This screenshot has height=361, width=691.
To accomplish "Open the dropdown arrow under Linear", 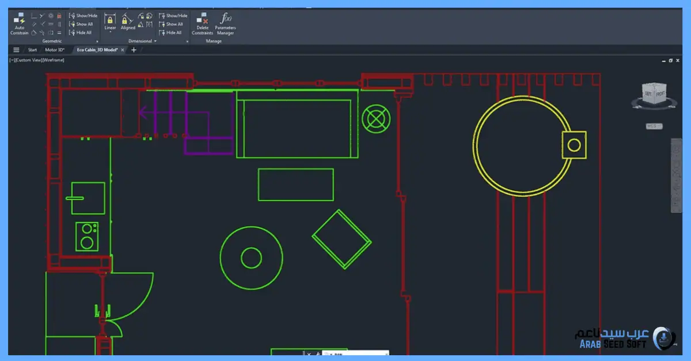I will coord(110,33).
